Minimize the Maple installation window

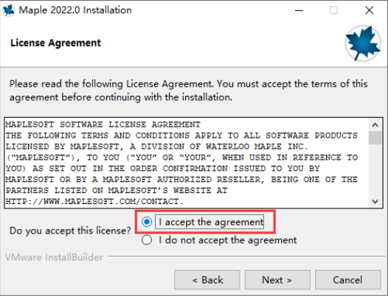pos(299,10)
